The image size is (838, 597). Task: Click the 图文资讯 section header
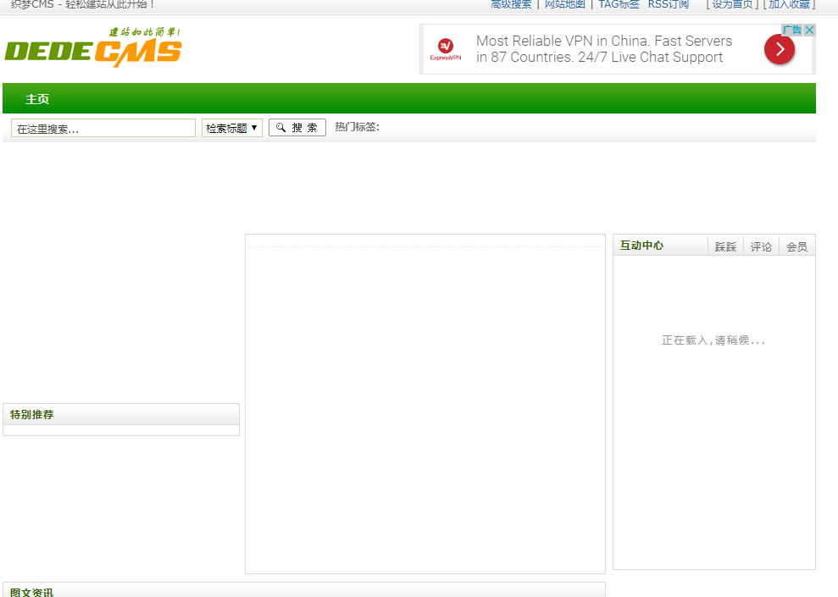point(304,590)
